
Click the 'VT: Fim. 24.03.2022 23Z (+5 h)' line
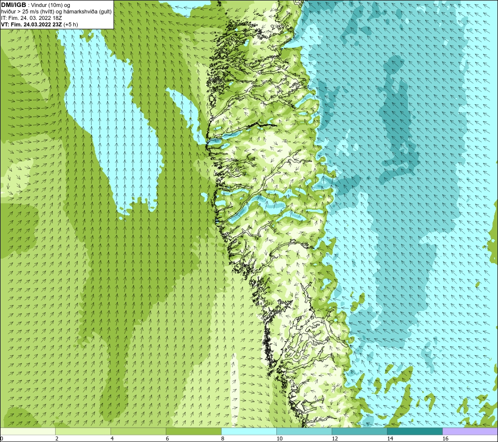pyautogui.click(x=39, y=24)
